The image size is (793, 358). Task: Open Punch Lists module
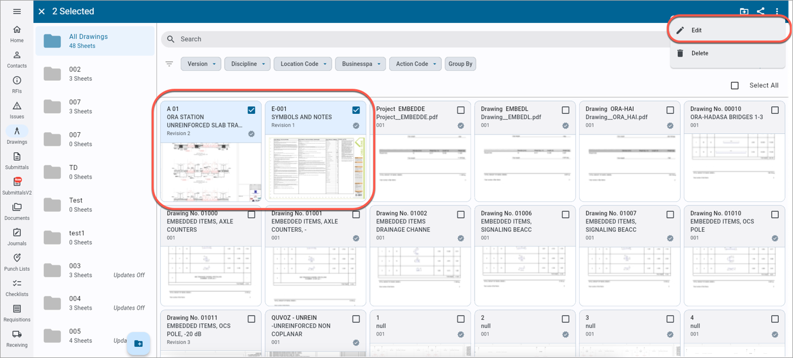coord(17,262)
